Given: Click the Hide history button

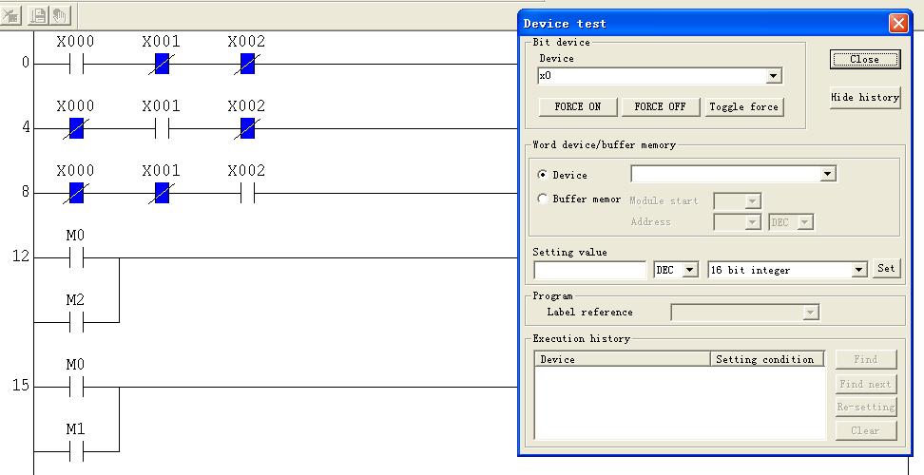Looking at the screenshot, I should (x=864, y=97).
